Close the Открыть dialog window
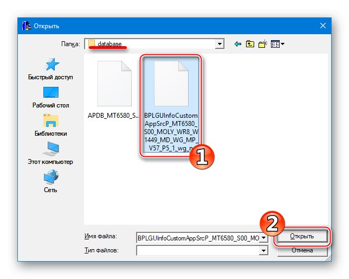Screen dimensions: 349x279 (x=323, y=26)
